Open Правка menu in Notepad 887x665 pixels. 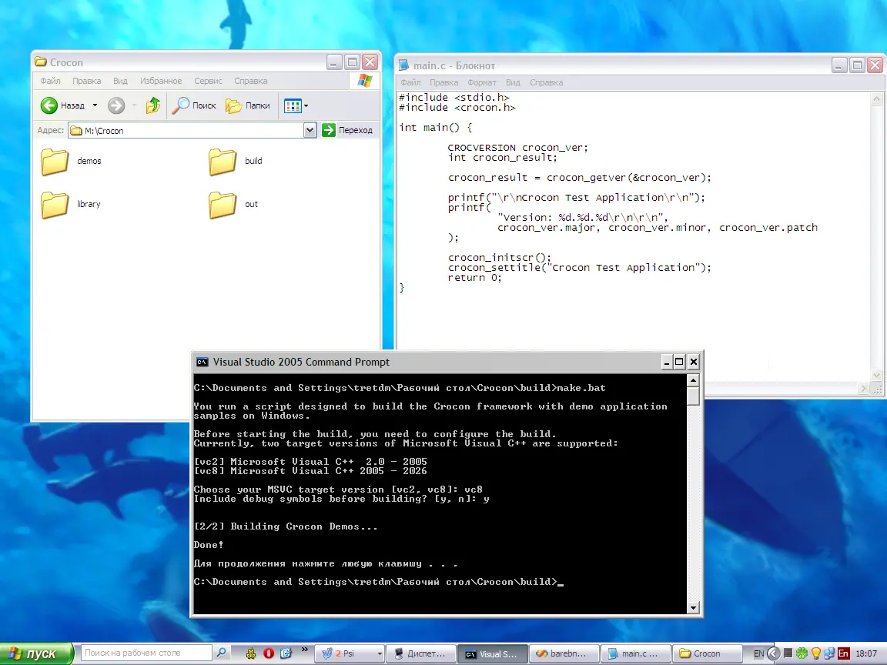[x=443, y=82]
